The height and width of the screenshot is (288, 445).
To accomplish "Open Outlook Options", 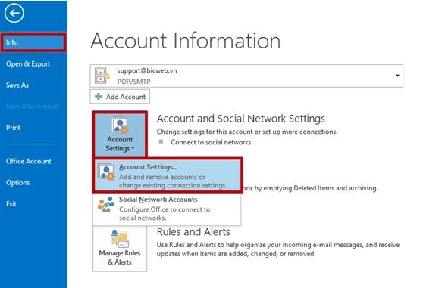I will [x=18, y=183].
